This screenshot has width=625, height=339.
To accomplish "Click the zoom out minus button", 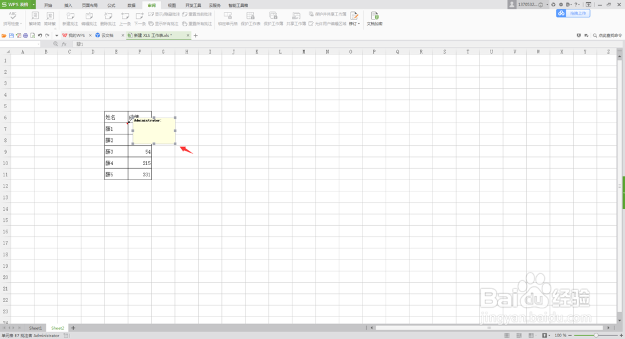I will coord(569,335).
